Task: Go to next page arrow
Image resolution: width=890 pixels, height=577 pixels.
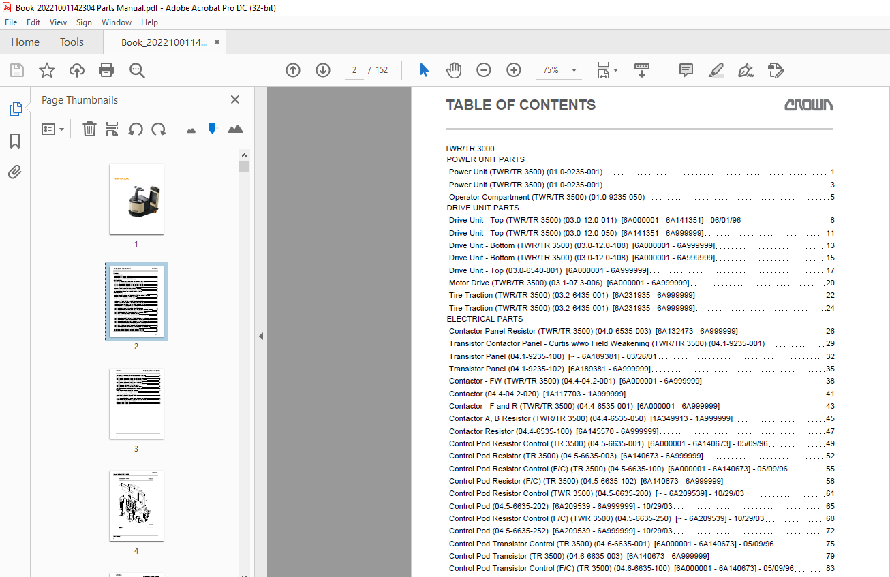Action: point(323,70)
